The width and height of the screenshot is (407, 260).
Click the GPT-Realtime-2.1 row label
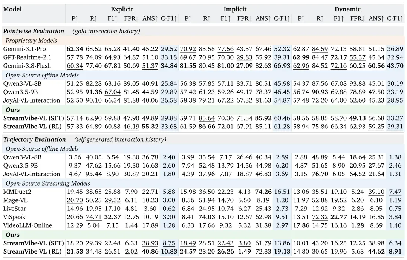coord(27,57)
